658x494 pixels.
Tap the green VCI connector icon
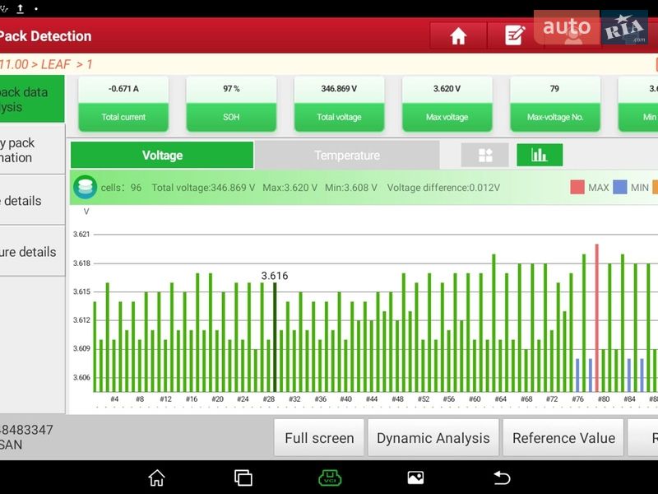pos(330,478)
